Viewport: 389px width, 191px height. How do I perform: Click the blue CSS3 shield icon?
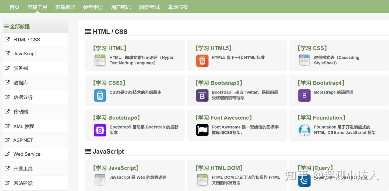pos(100,95)
